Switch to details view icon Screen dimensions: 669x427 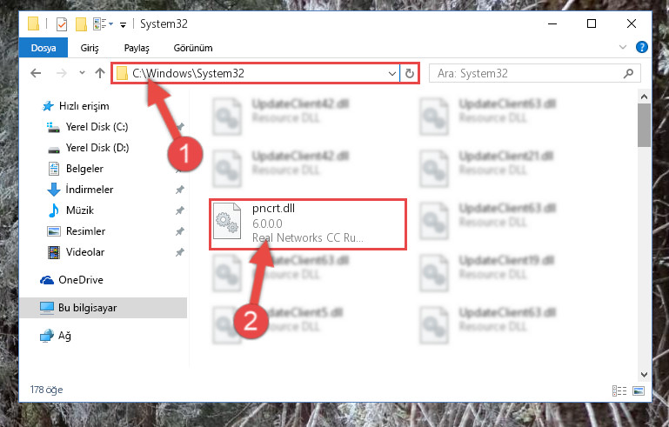point(619,390)
